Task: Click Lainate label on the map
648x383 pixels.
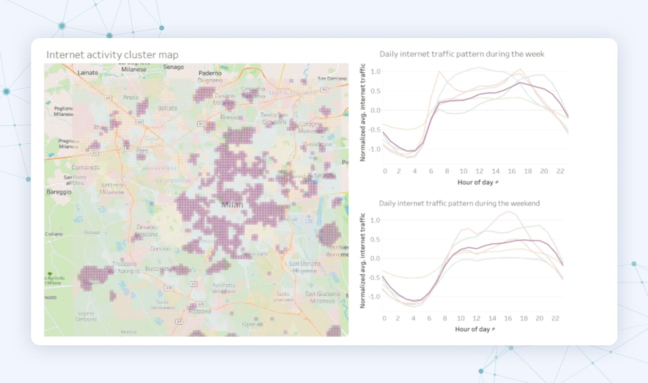Action: (88, 72)
